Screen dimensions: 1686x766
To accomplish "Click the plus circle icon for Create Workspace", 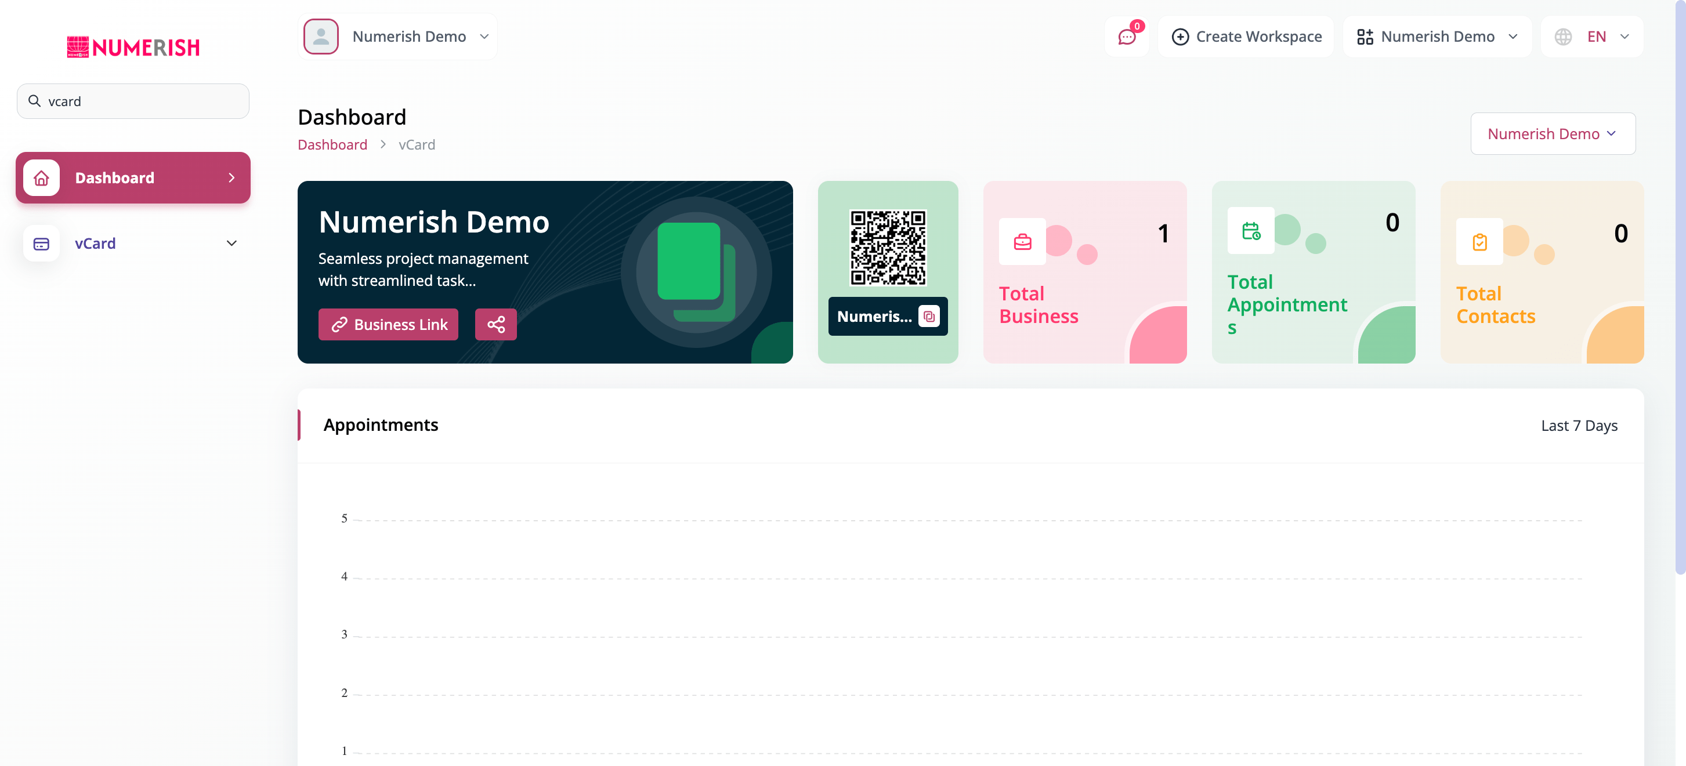I will [x=1180, y=37].
